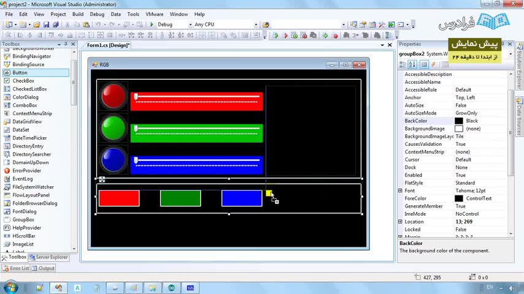Click the Make Same Width icon
The height and width of the screenshot is (294, 524).
(x=82, y=35)
